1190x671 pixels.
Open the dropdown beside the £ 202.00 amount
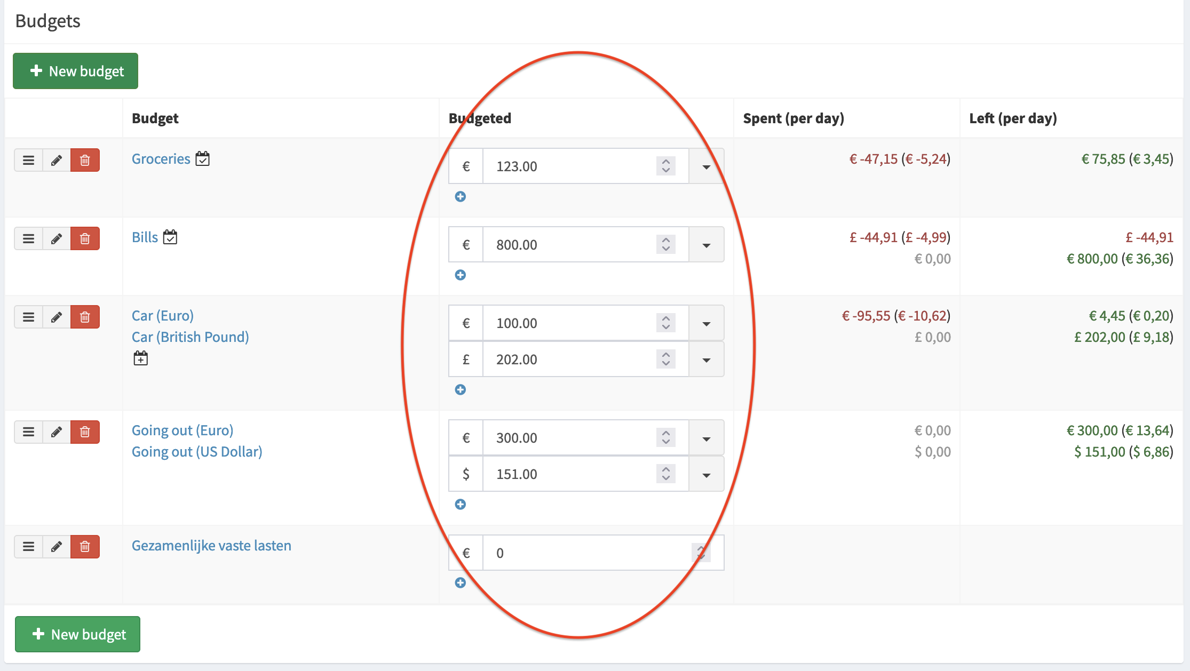[x=707, y=360]
